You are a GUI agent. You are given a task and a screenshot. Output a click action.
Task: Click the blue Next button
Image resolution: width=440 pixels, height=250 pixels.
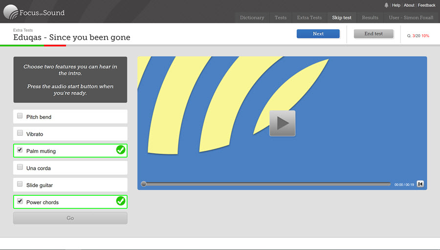click(318, 34)
